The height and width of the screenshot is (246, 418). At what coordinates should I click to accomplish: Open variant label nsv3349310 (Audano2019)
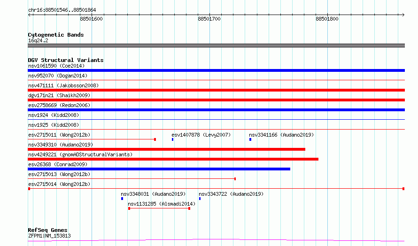[x=61, y=145]
